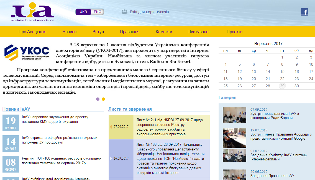Click the 19 09.2017 news date tile

pos(11,123)
